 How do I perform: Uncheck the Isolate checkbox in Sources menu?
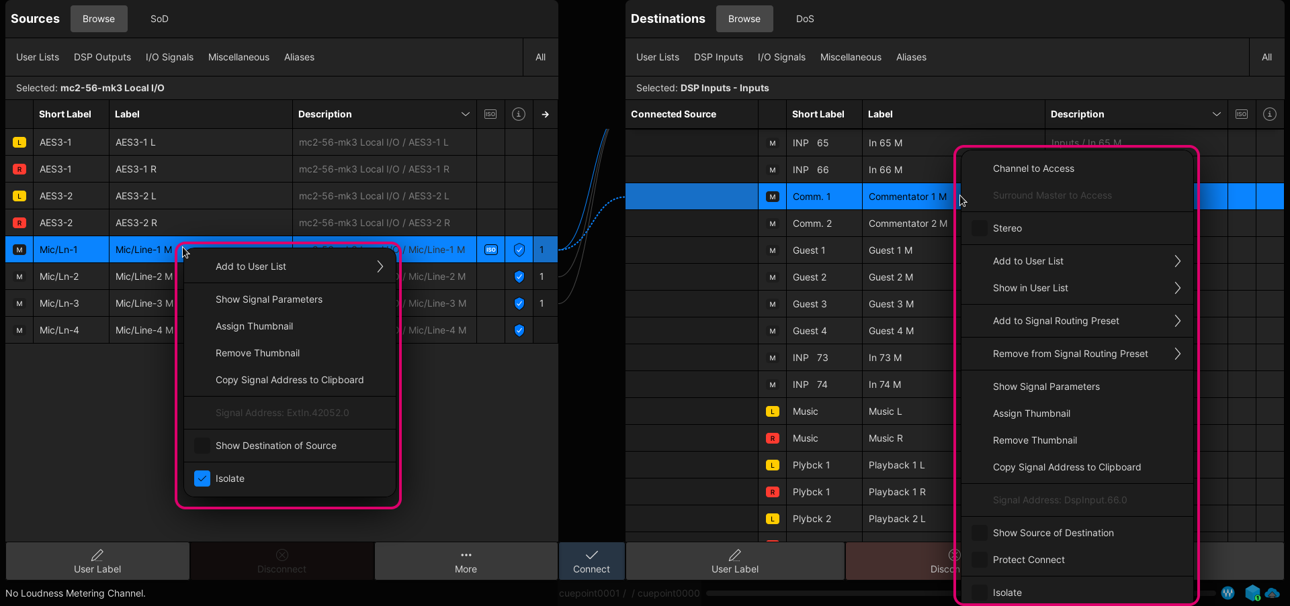[202, 478]
